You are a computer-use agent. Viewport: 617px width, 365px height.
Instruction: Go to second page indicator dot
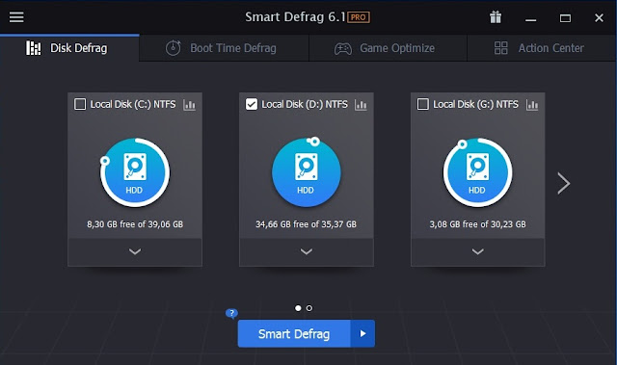coord(309,308)
